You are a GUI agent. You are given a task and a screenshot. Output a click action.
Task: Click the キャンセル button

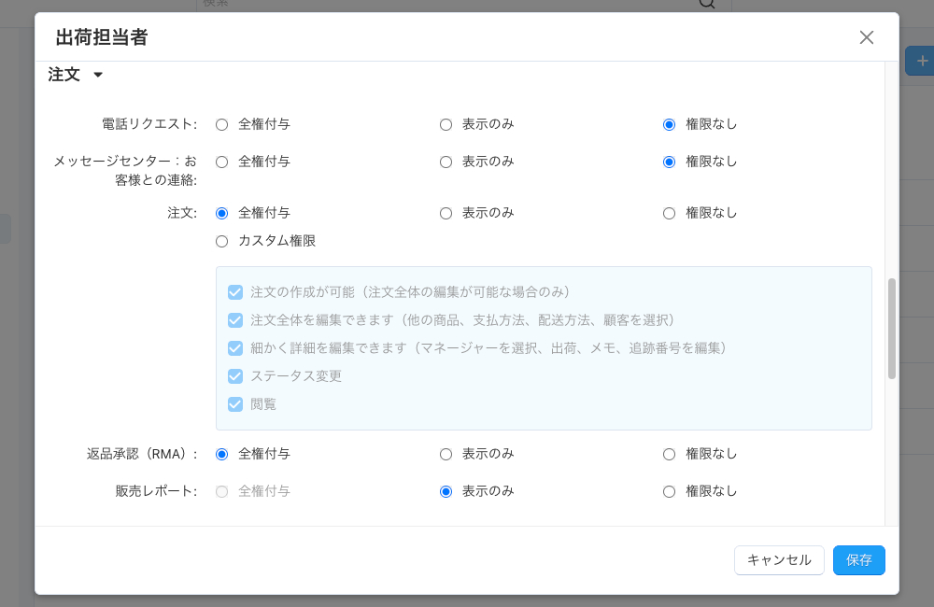coord(779,560)
